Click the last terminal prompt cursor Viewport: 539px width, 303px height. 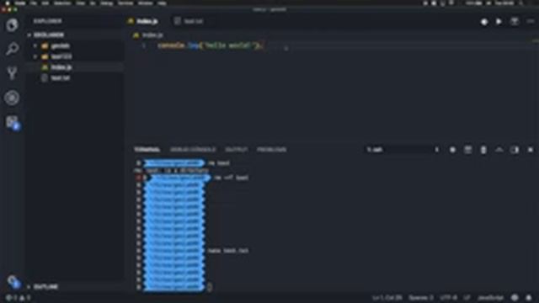pyautogui.click(x=210, y=287)
